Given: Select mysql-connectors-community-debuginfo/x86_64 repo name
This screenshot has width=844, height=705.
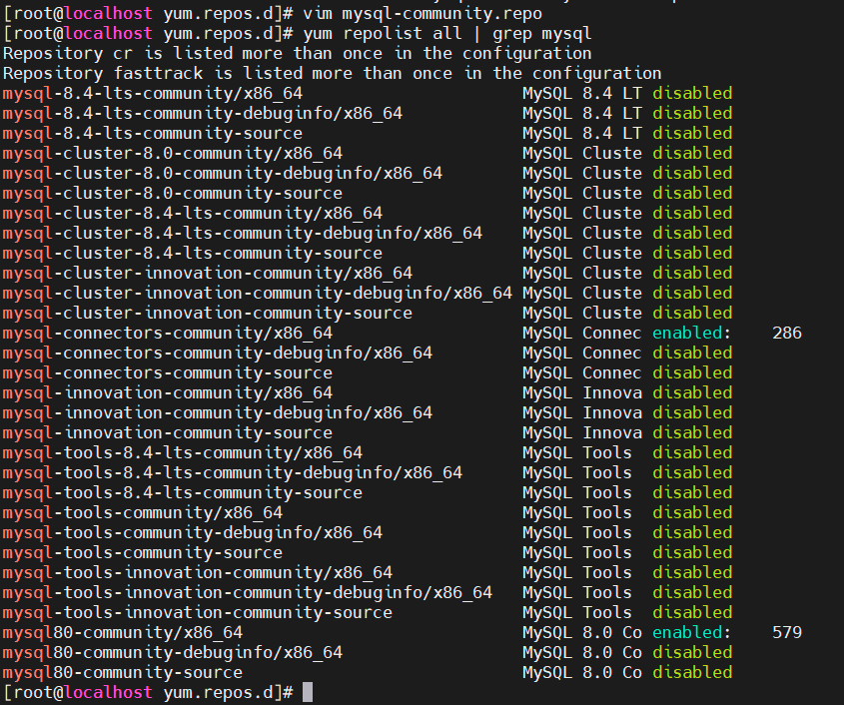Looking at the screenshot, I should coord(218,352).
